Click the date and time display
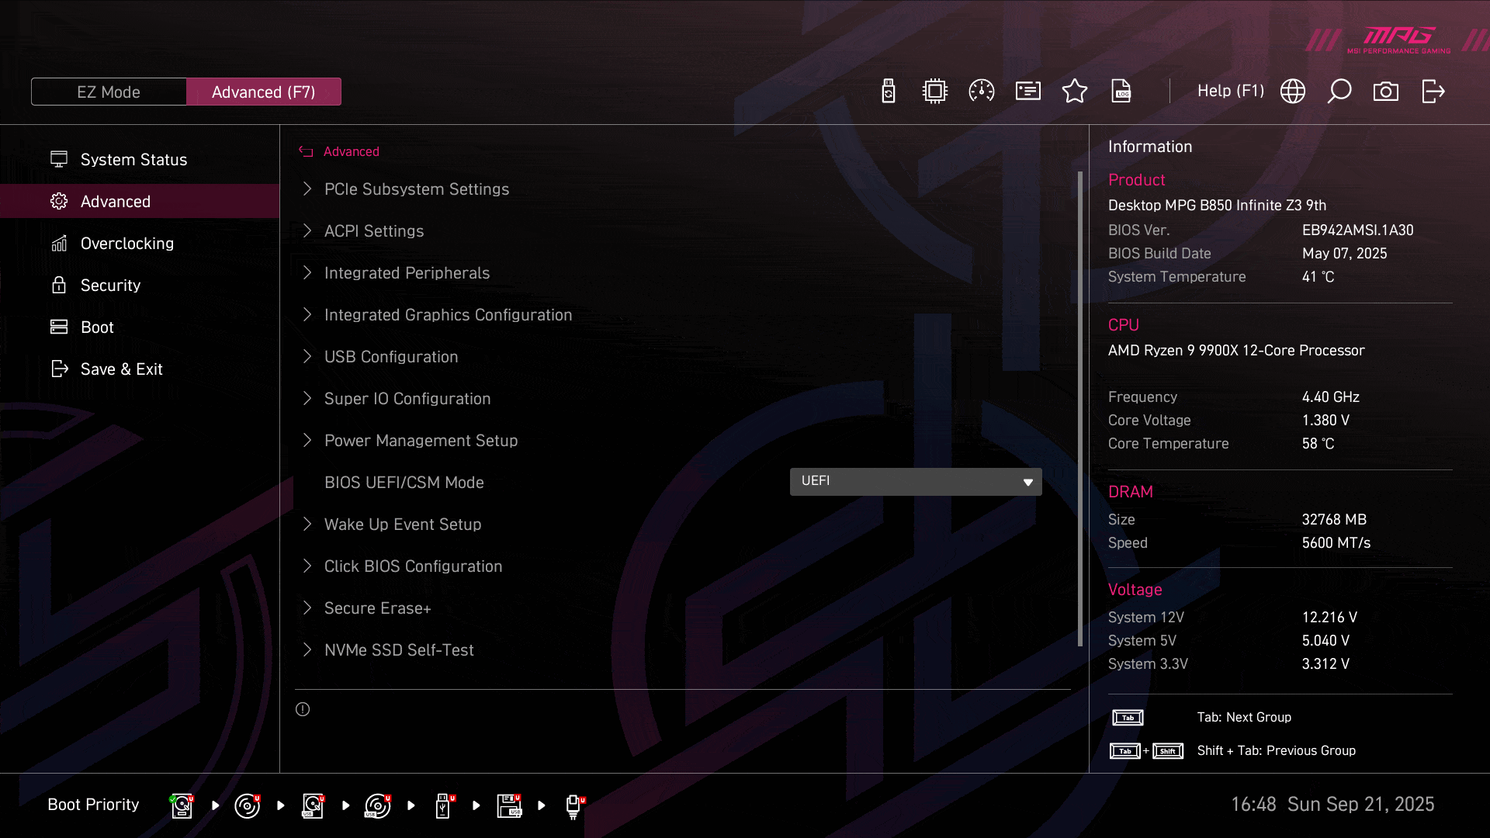Viewport: 1490px width, 838px height. pyautogui.click(x=1332, y=804)
